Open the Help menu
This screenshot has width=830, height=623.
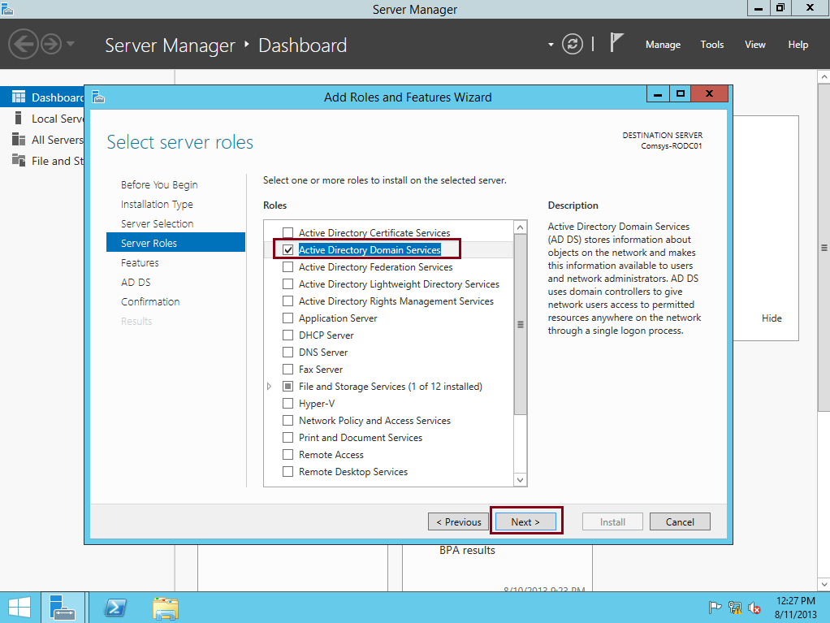pyautogui.click(x=798, y=45)
